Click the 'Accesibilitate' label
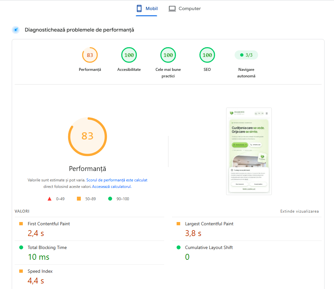The image size is (334, 289). point(129,70)
